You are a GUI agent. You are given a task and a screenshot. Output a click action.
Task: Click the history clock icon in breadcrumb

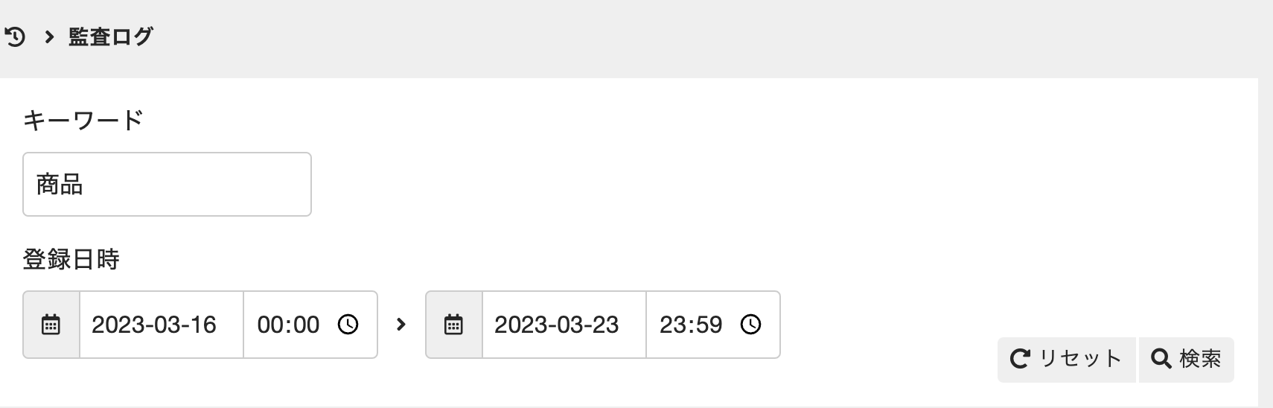tap(15, 36)
